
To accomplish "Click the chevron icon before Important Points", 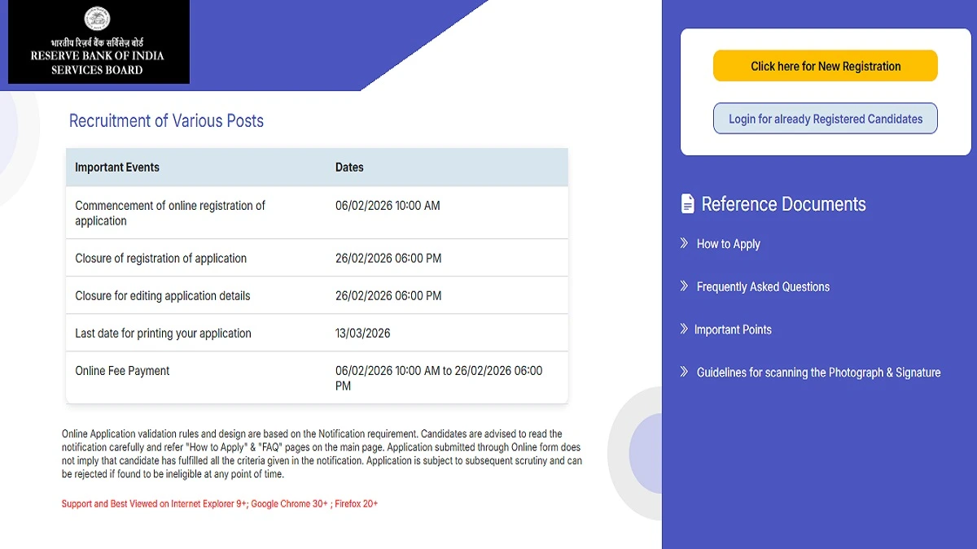I will click(x=684, y=329).
